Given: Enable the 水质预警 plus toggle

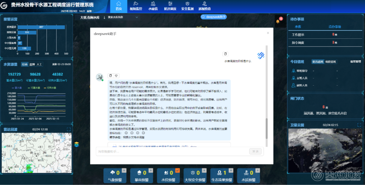Looking at the screenshot, I should click(258, 171).
